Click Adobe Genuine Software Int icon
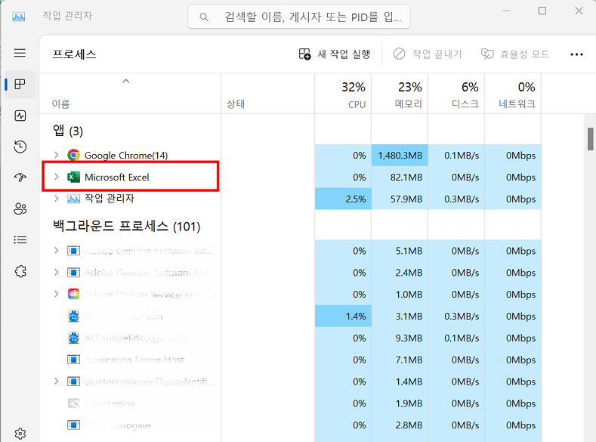 [x=73, y=251]
